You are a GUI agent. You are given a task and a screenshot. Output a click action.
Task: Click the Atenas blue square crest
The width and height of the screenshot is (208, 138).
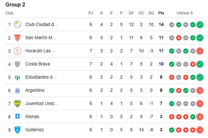(x=17, y=117)
